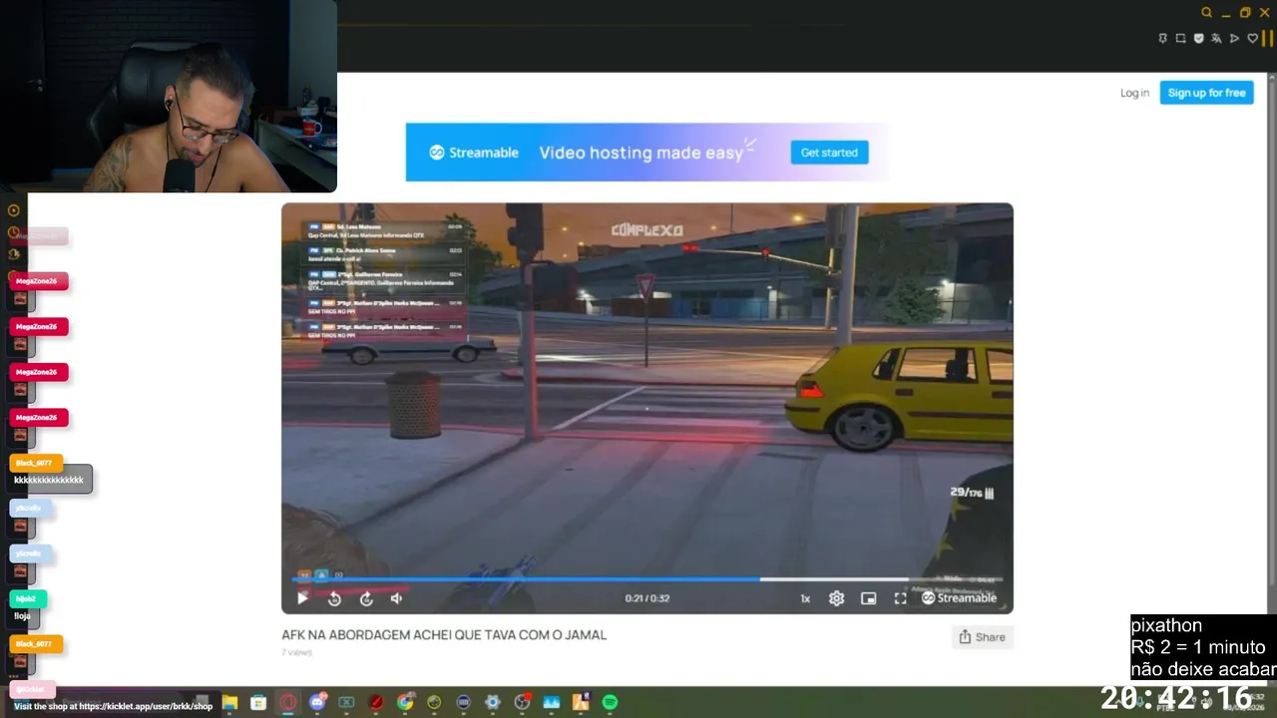Viewport: 1277px width, 718px height.
Task: Seek on the video progress bar
Action: tap(646, 578)
